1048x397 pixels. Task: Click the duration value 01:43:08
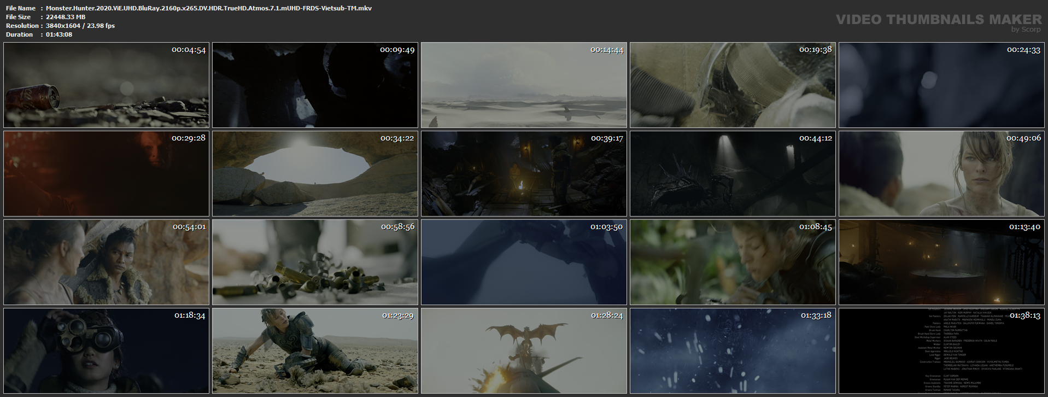click(59, 34)
